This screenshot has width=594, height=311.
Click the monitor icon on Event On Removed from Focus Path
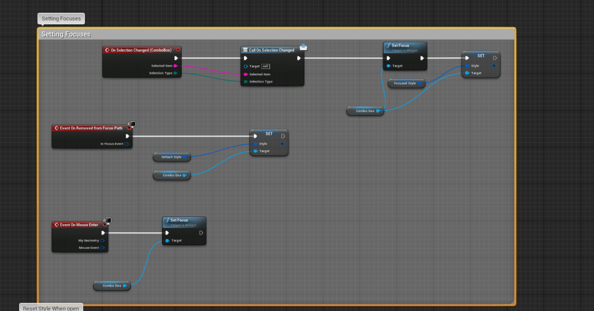[x=132, y=124]
